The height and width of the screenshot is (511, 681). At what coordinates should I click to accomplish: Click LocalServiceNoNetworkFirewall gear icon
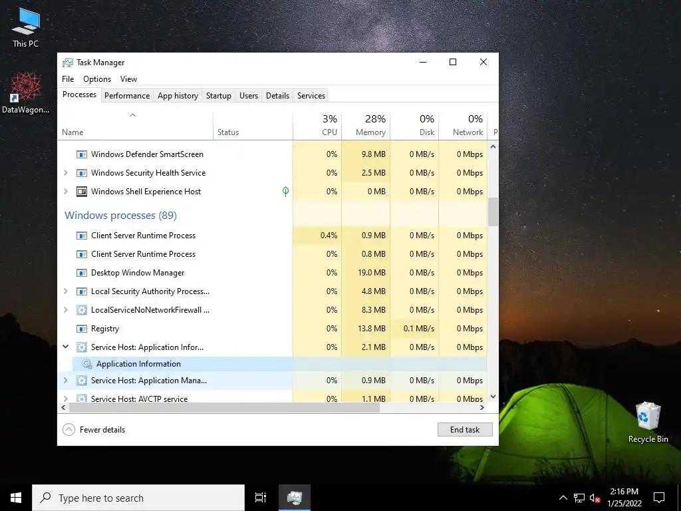(x=82, y=310)
